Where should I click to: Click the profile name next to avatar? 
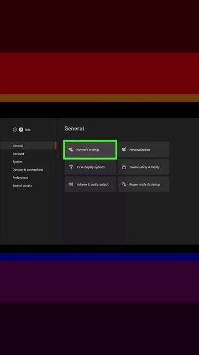tap(28, 130)
